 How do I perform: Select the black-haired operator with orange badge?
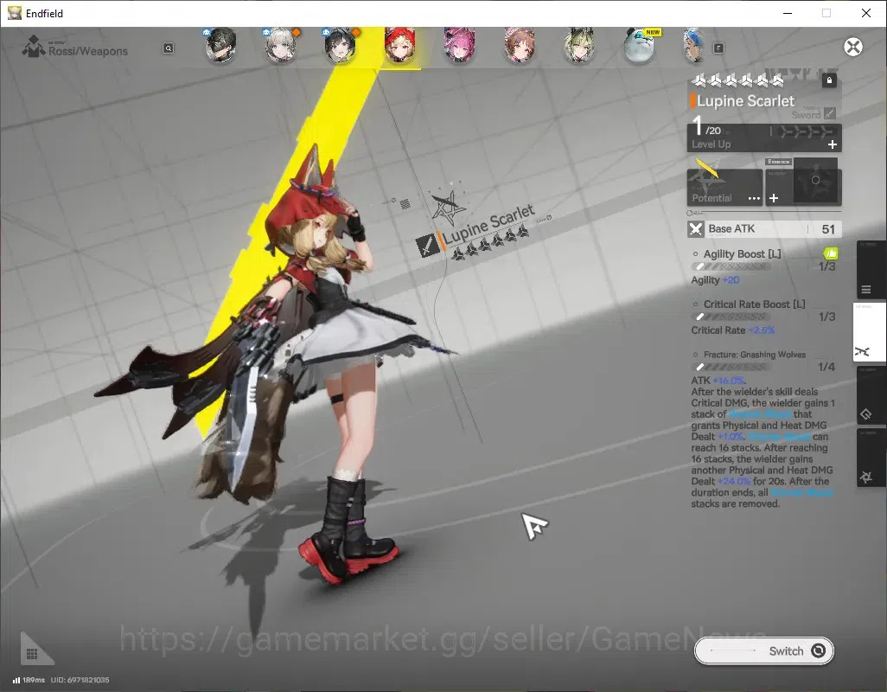(340, 45)
